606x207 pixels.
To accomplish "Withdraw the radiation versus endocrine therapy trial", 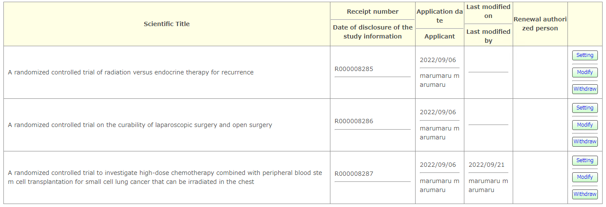I will point(585,89).
